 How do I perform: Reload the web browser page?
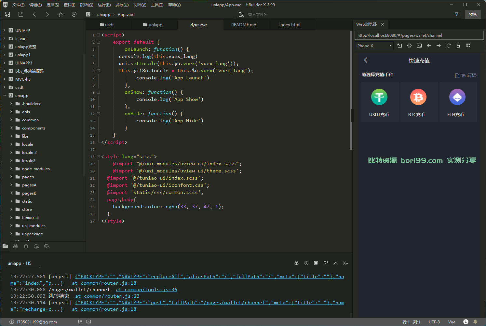click(x=449, y=46)
